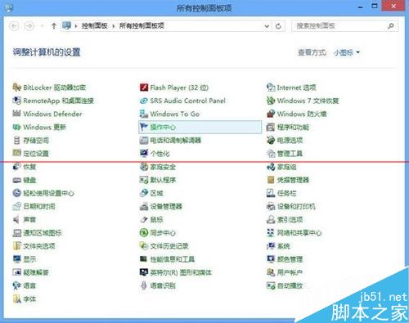Open 系统 system item

click(x=278, y=246)
